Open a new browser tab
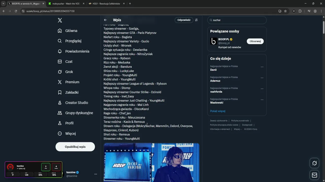Image resolution: width=325 pixels, height=182 pixels. point(130,4)
